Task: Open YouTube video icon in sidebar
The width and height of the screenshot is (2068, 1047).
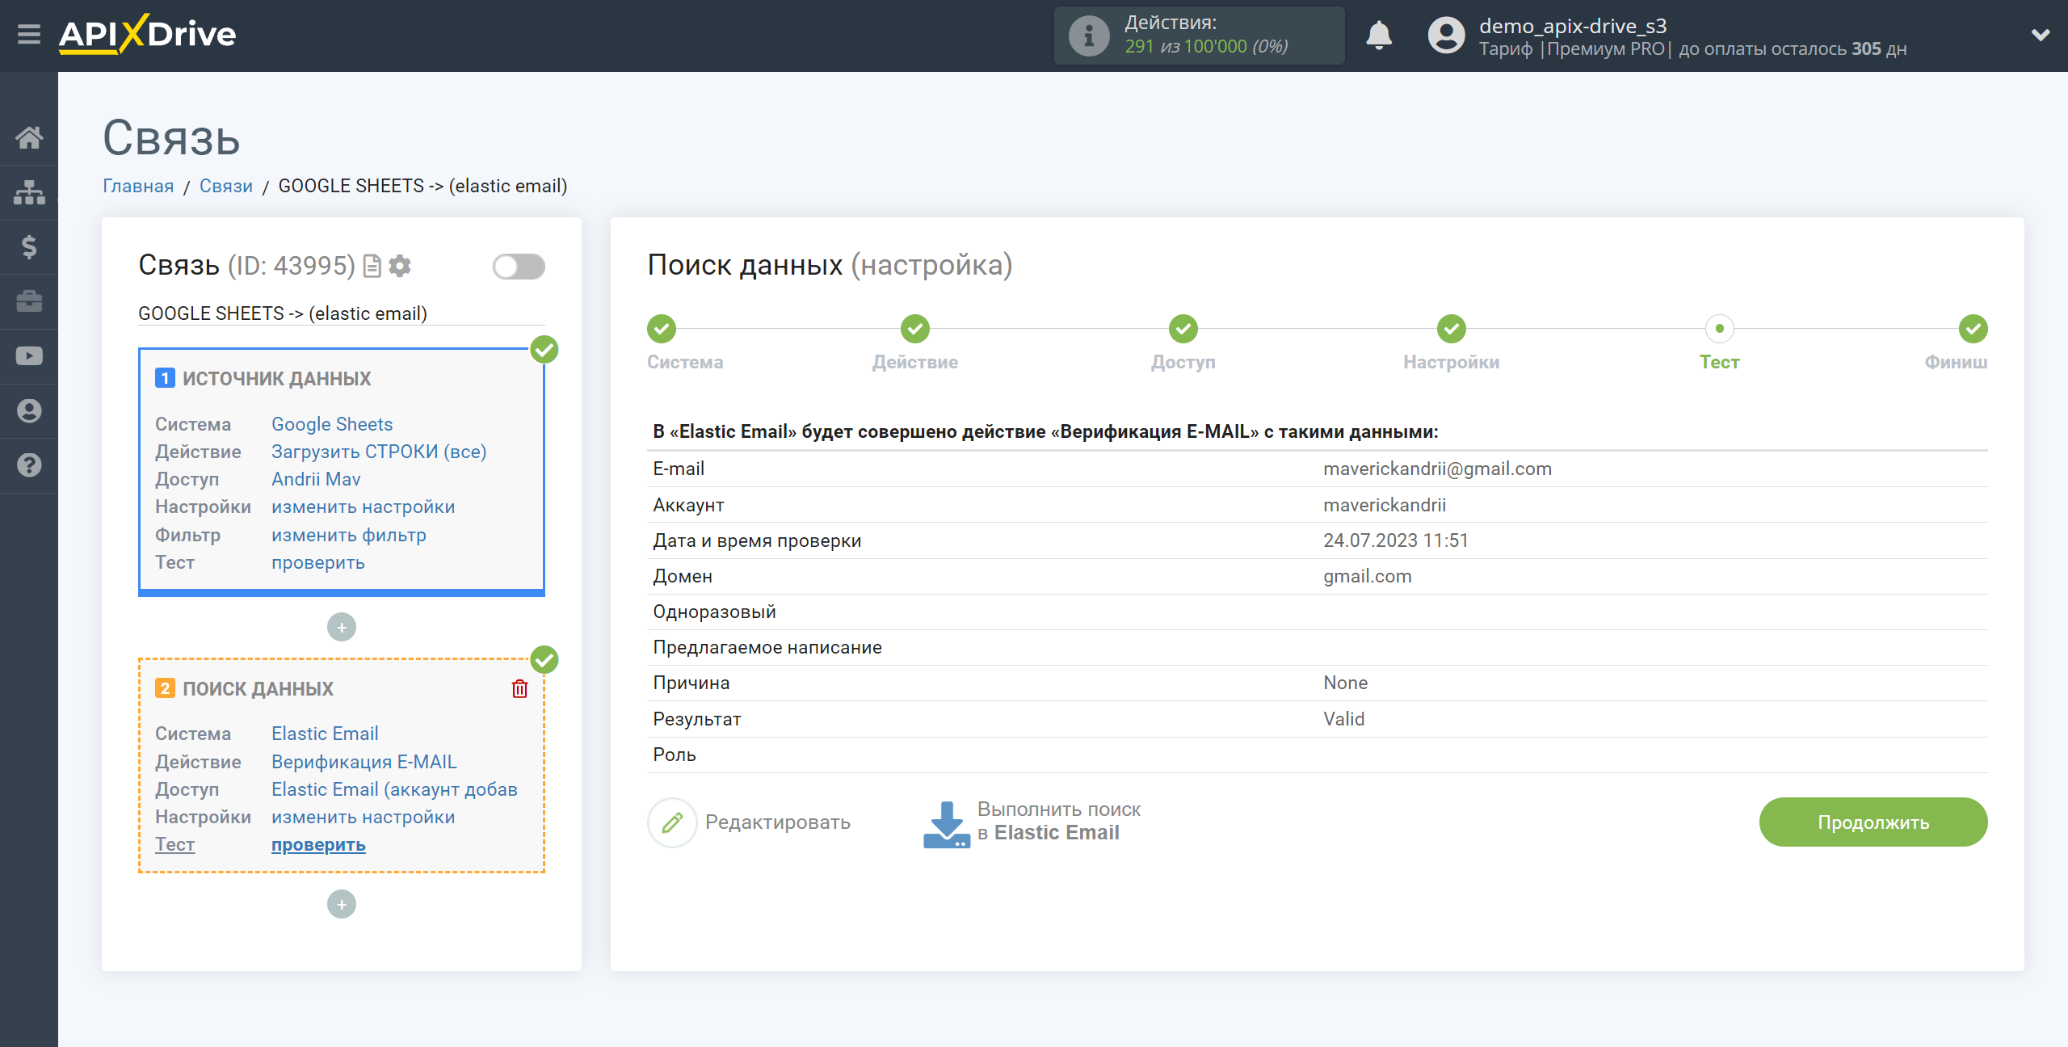Action: point(29,356)
